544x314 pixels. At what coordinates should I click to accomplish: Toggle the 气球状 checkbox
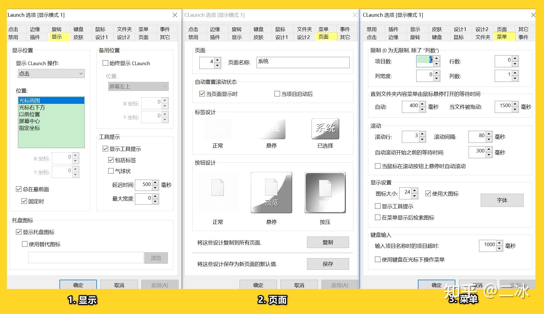click(111, 171)
